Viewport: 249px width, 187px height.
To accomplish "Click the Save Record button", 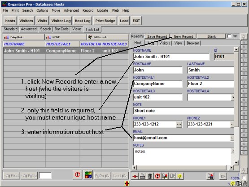I will pos(157,36).
